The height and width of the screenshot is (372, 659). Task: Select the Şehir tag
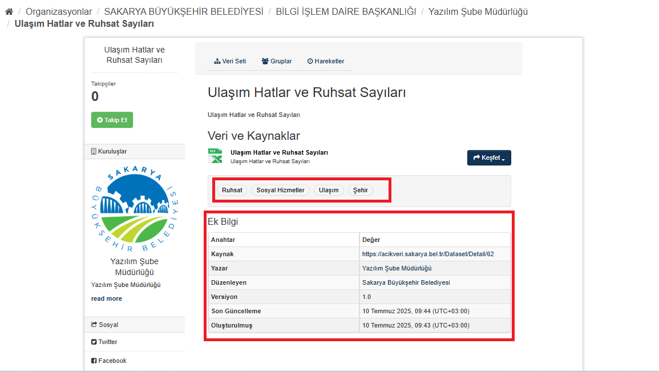(361, 190)
